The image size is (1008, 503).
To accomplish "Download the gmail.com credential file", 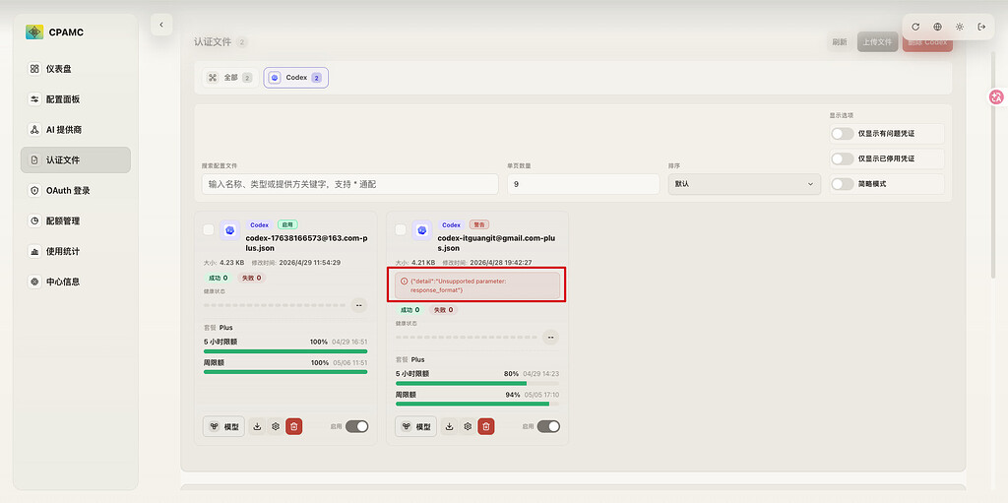I will click(449, 426).
